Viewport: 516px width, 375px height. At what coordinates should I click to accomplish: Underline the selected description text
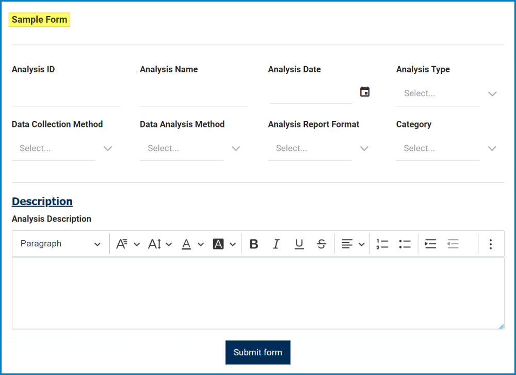tap(299, 244)
